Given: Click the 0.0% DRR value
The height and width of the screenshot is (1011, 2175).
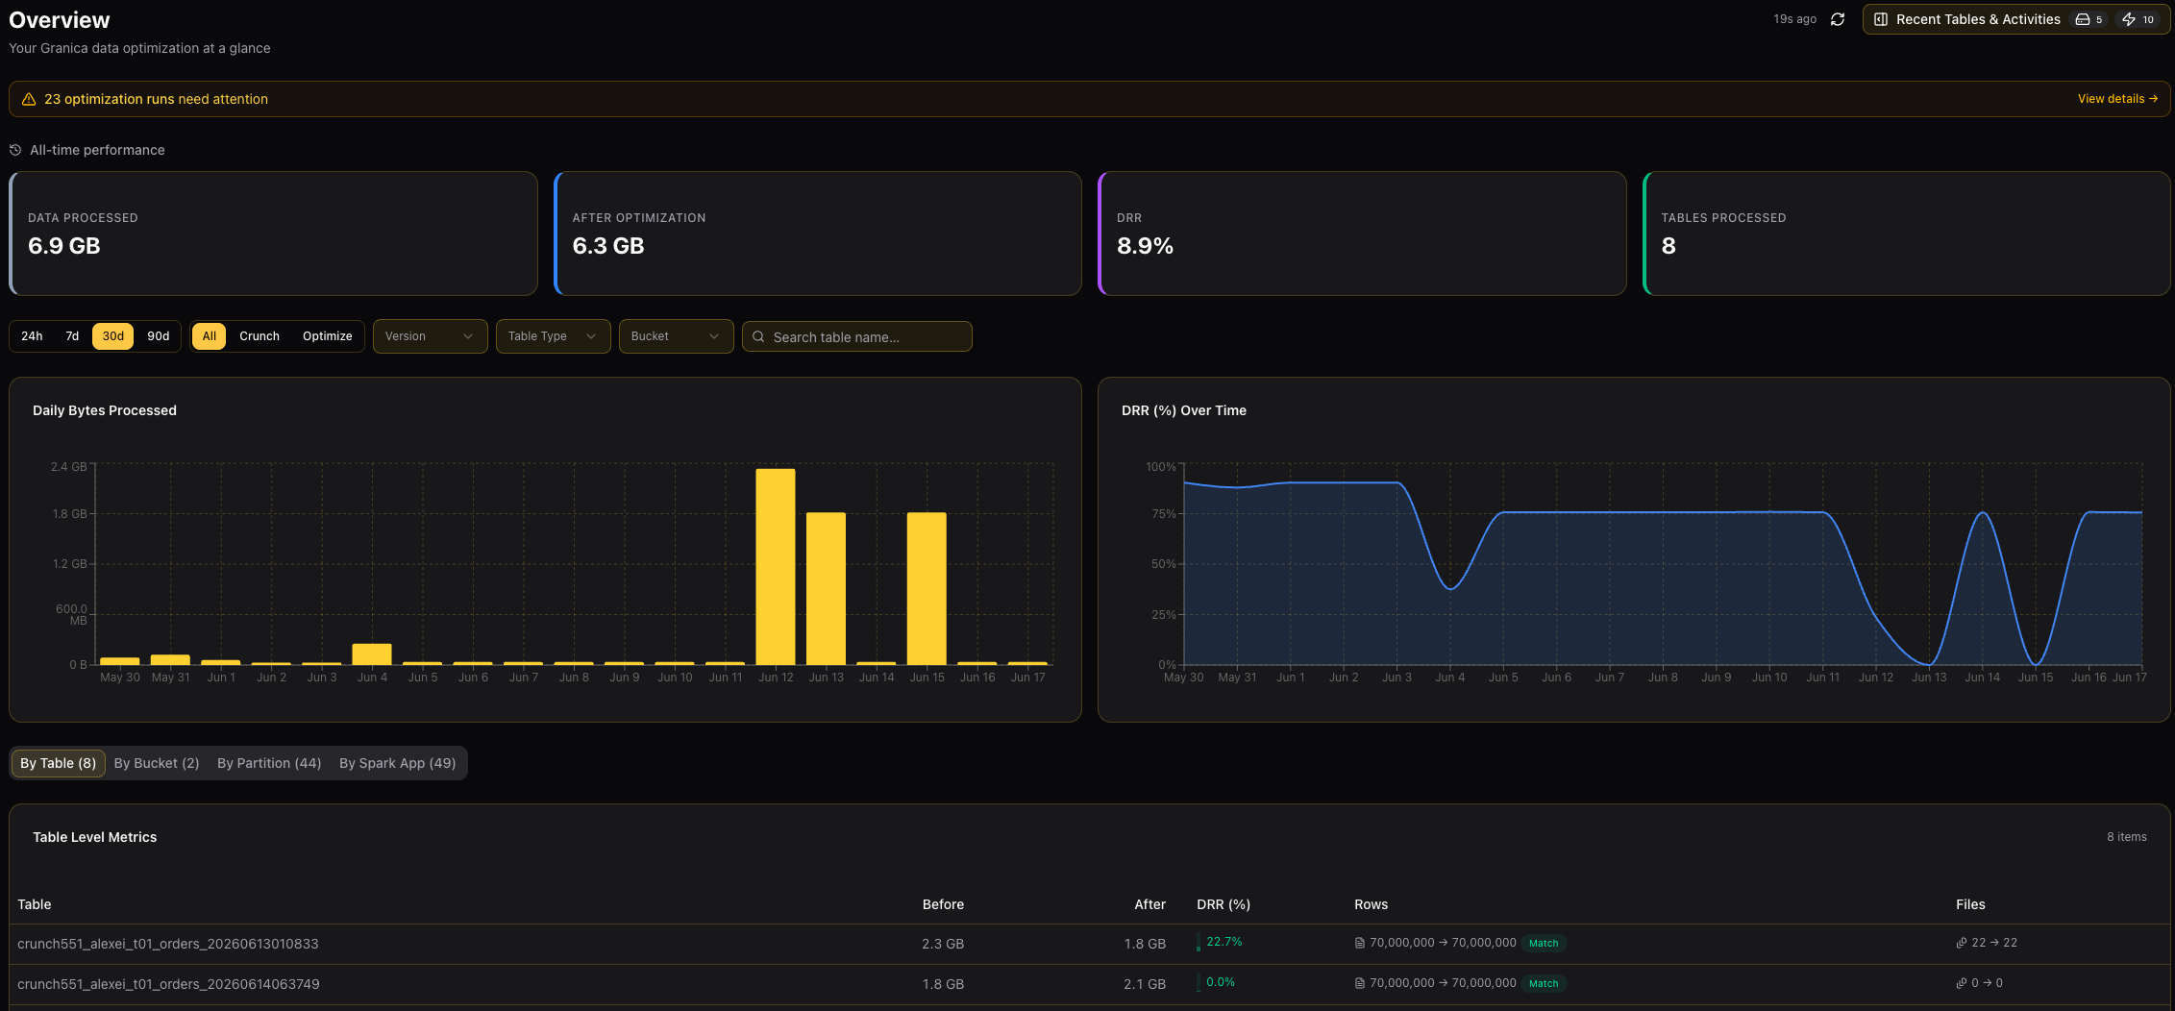Looking at the screenshot, I should pos(1221,982).
